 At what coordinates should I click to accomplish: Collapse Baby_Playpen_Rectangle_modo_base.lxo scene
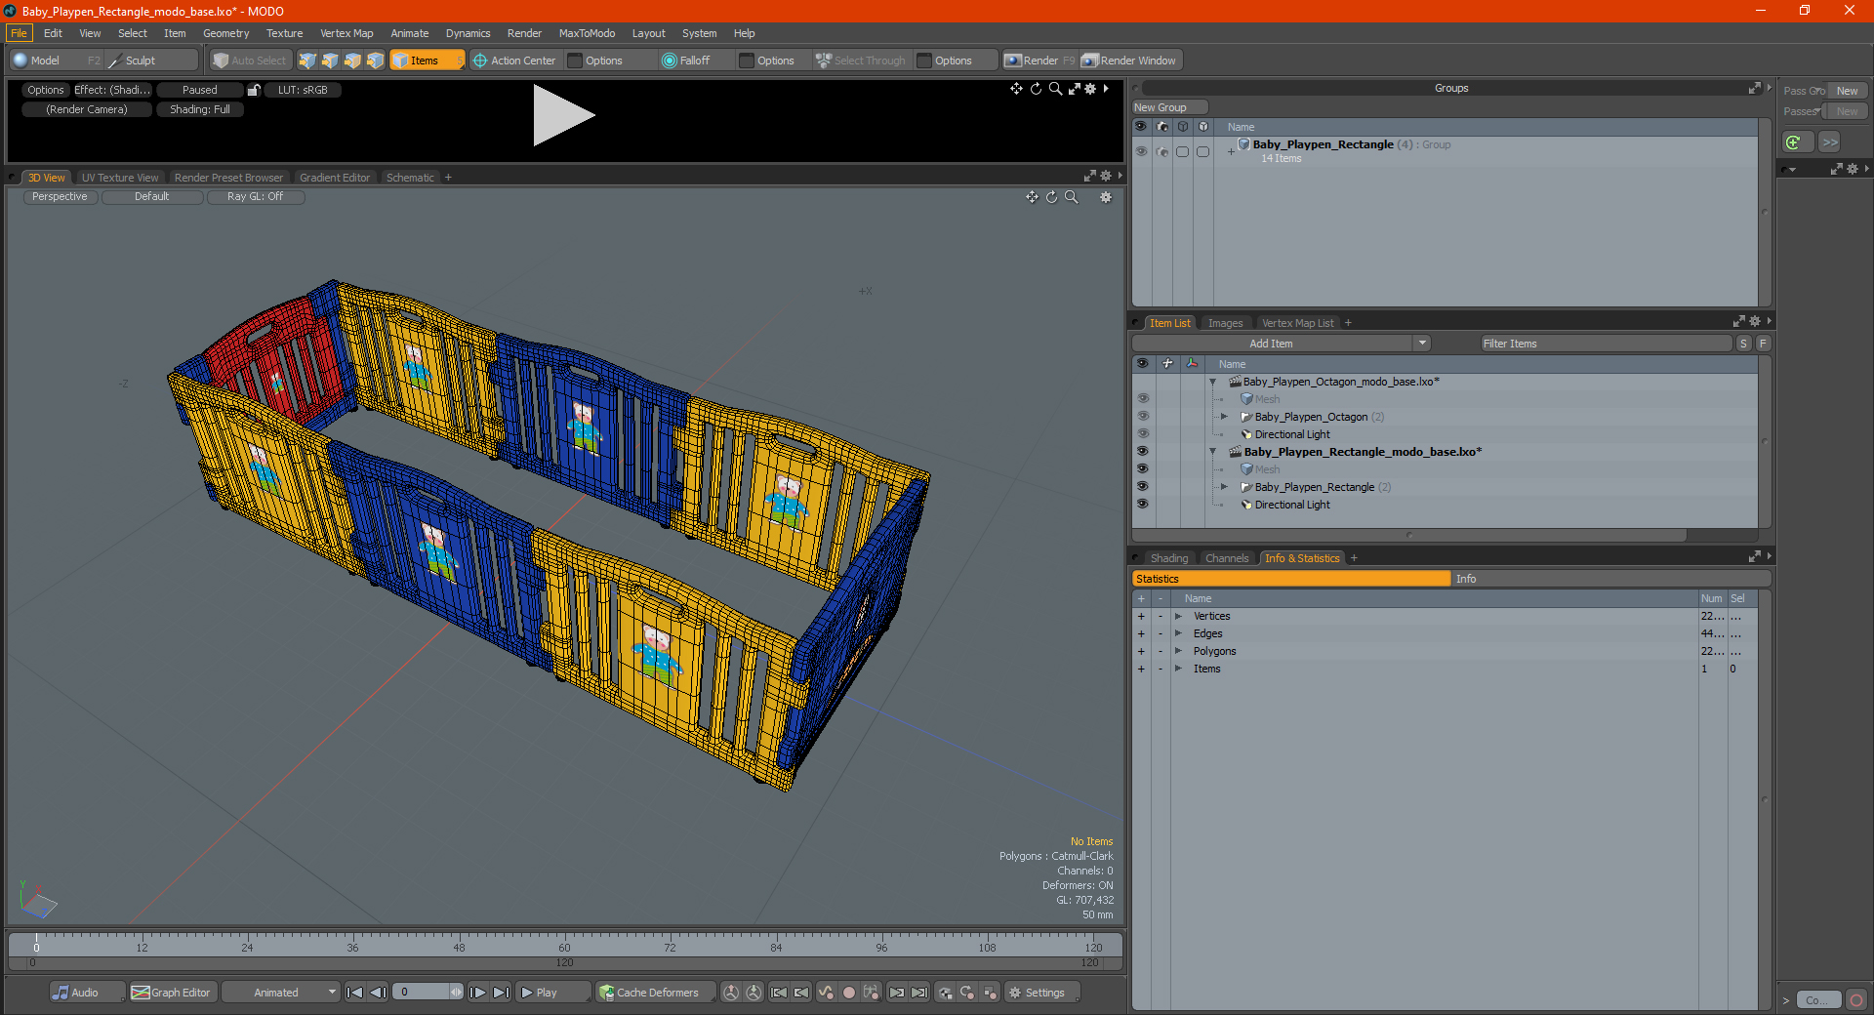(x=1213, y=452)
